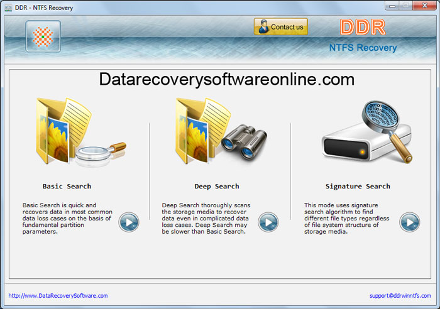Start Basic Search with its play button

coord(129,222)
